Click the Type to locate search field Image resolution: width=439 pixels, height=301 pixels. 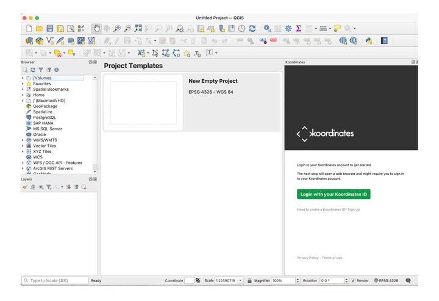click(55, 280)
